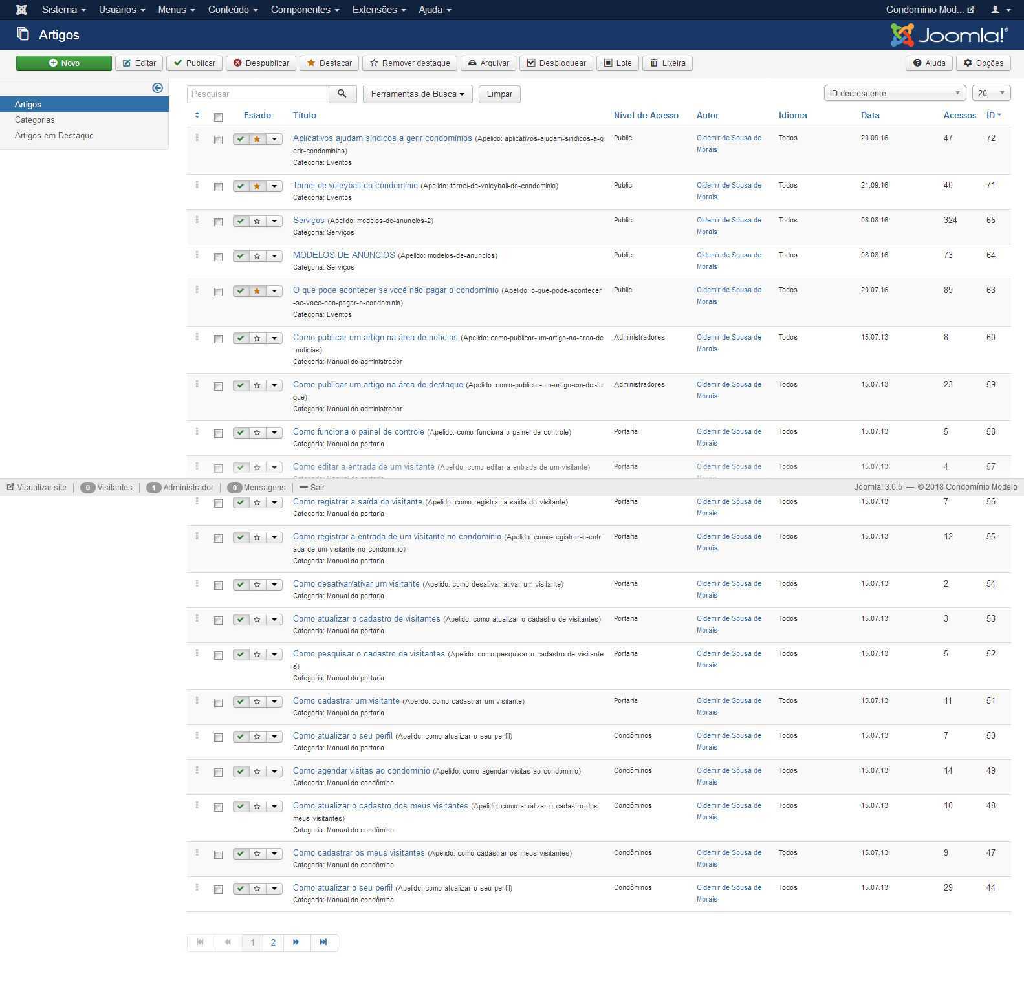The image size is (1024, 987).
Task: Open the ID decrescente sort dropdown
Action: click(895, 93)
